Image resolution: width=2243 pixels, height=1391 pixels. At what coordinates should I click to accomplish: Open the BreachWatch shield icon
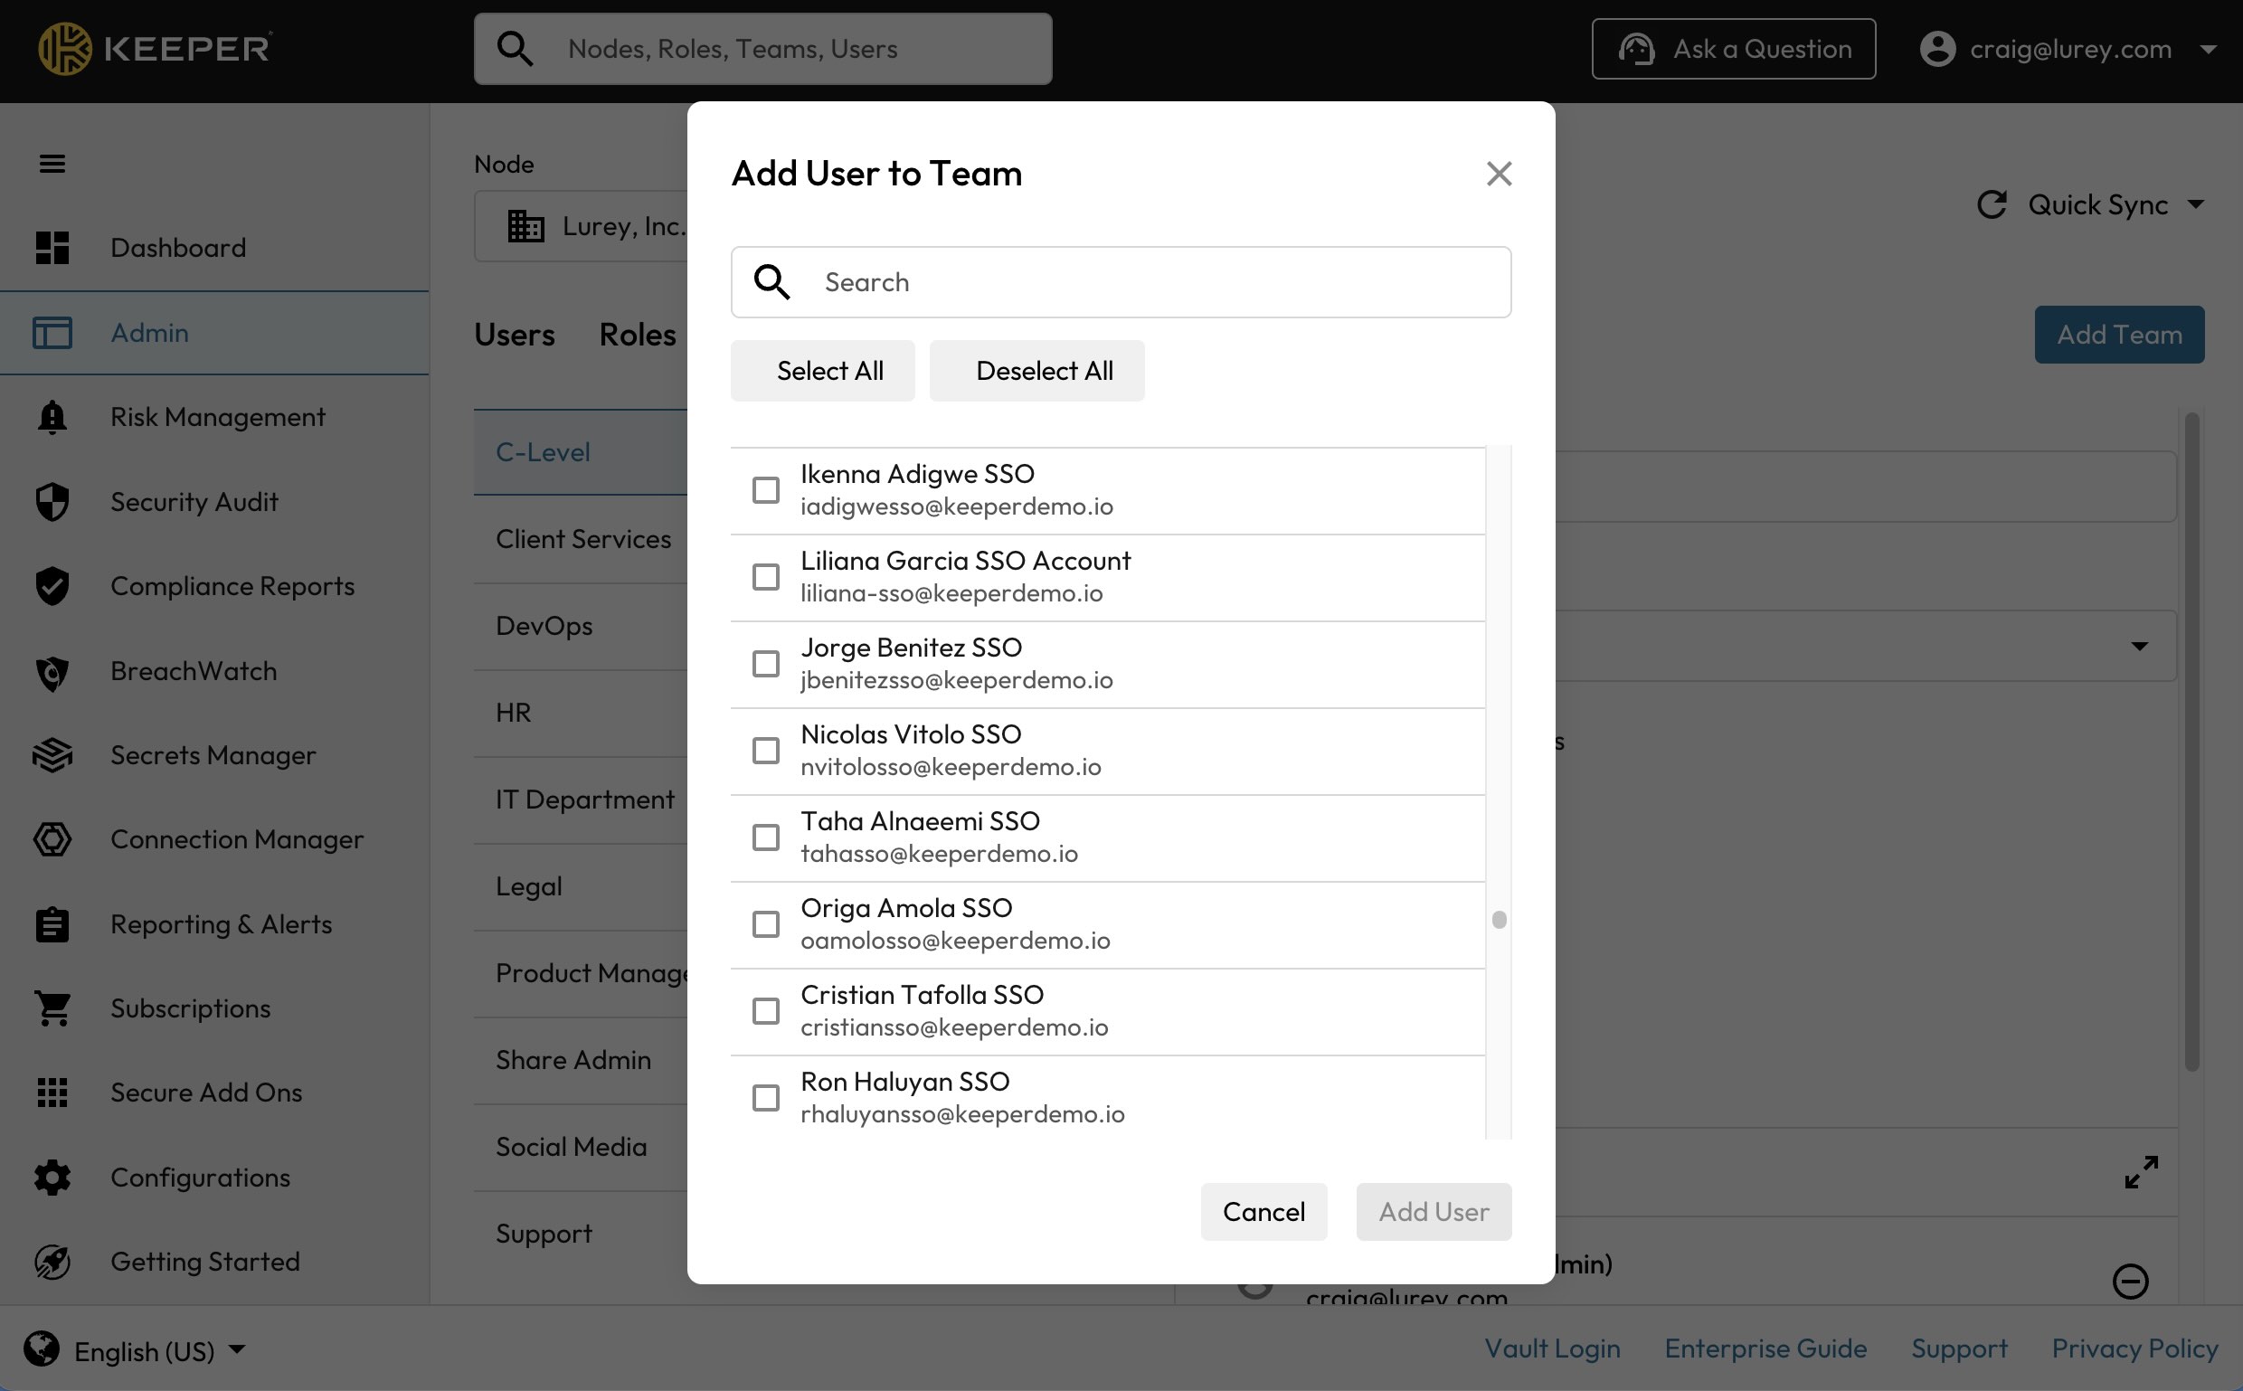coord(52,672)
